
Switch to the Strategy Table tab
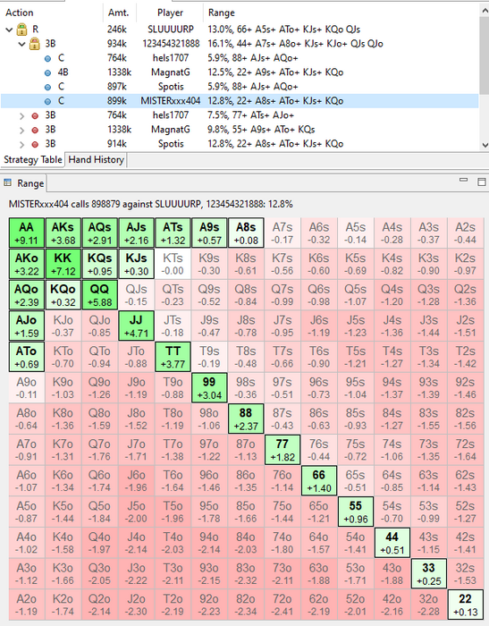(33, 160)
